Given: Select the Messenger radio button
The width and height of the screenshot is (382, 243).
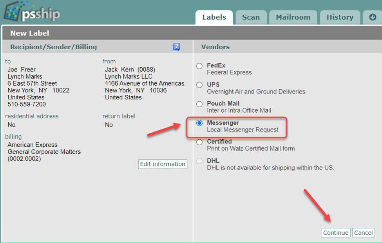Looking at the screenshot, I should (x=199, y=123).
